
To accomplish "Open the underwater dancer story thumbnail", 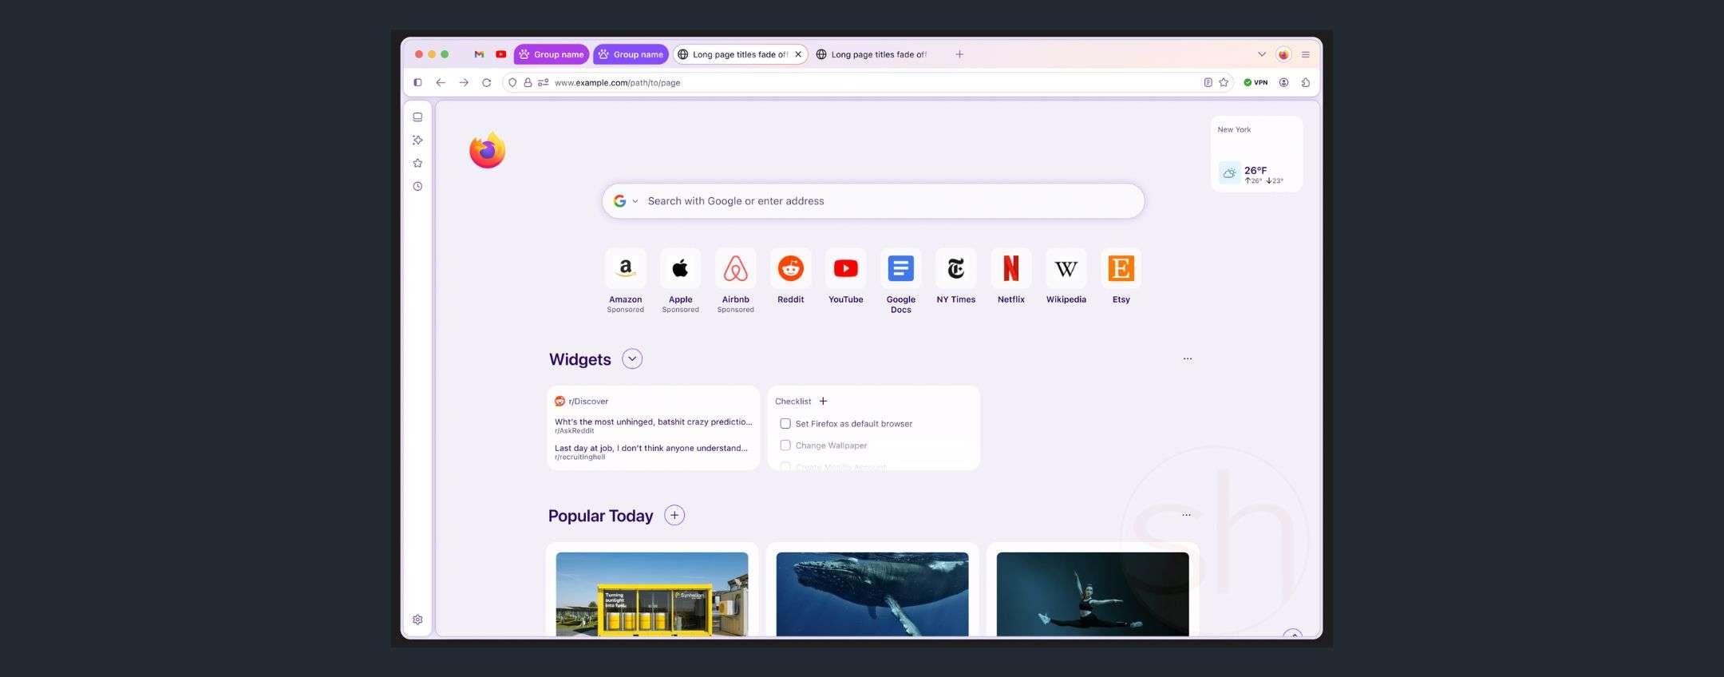I will (x=1093, y=594).
